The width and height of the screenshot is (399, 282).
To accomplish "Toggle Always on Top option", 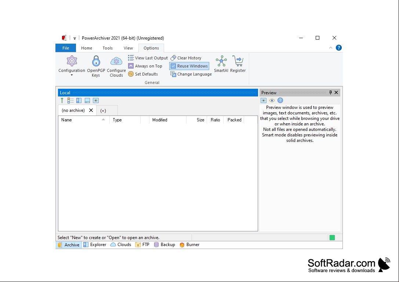I will pos(145,66).
